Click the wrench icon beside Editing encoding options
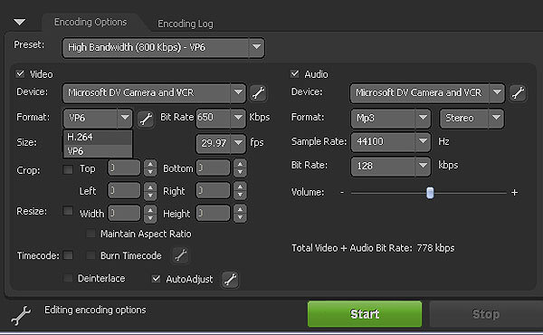This screenshot has width=543, height=335. click(21, 315)
